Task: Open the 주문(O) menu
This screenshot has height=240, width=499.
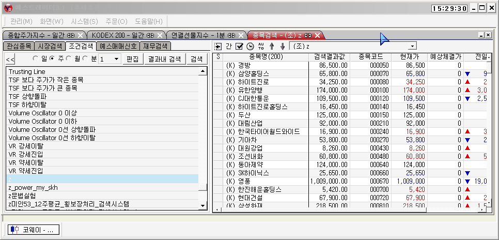Action: (x=116, y=21)
